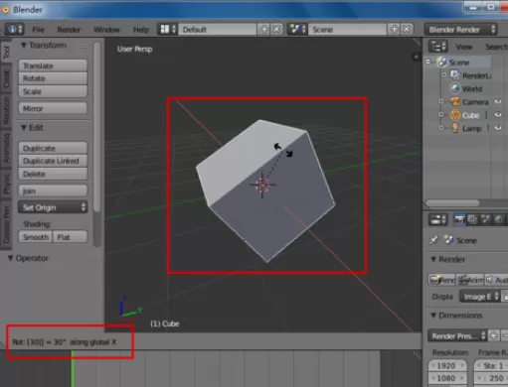Click the Scene icon in the outliner
Screen dimensions: 508x387
442,63
